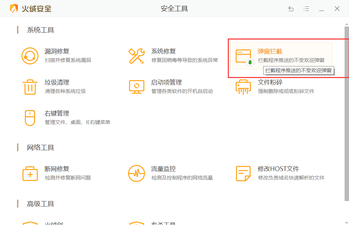
Task: Click the 系统修复 wrench and screwdriver icon
Action: [137, 56]
